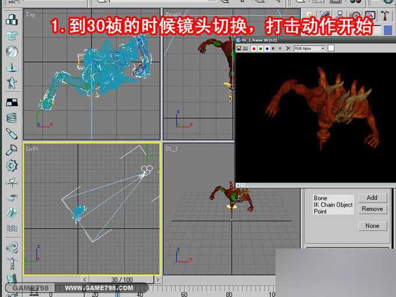Viewport: 396px width, 297px height.
Task: Open the Display command panel tab
Action: coord(370,15)
